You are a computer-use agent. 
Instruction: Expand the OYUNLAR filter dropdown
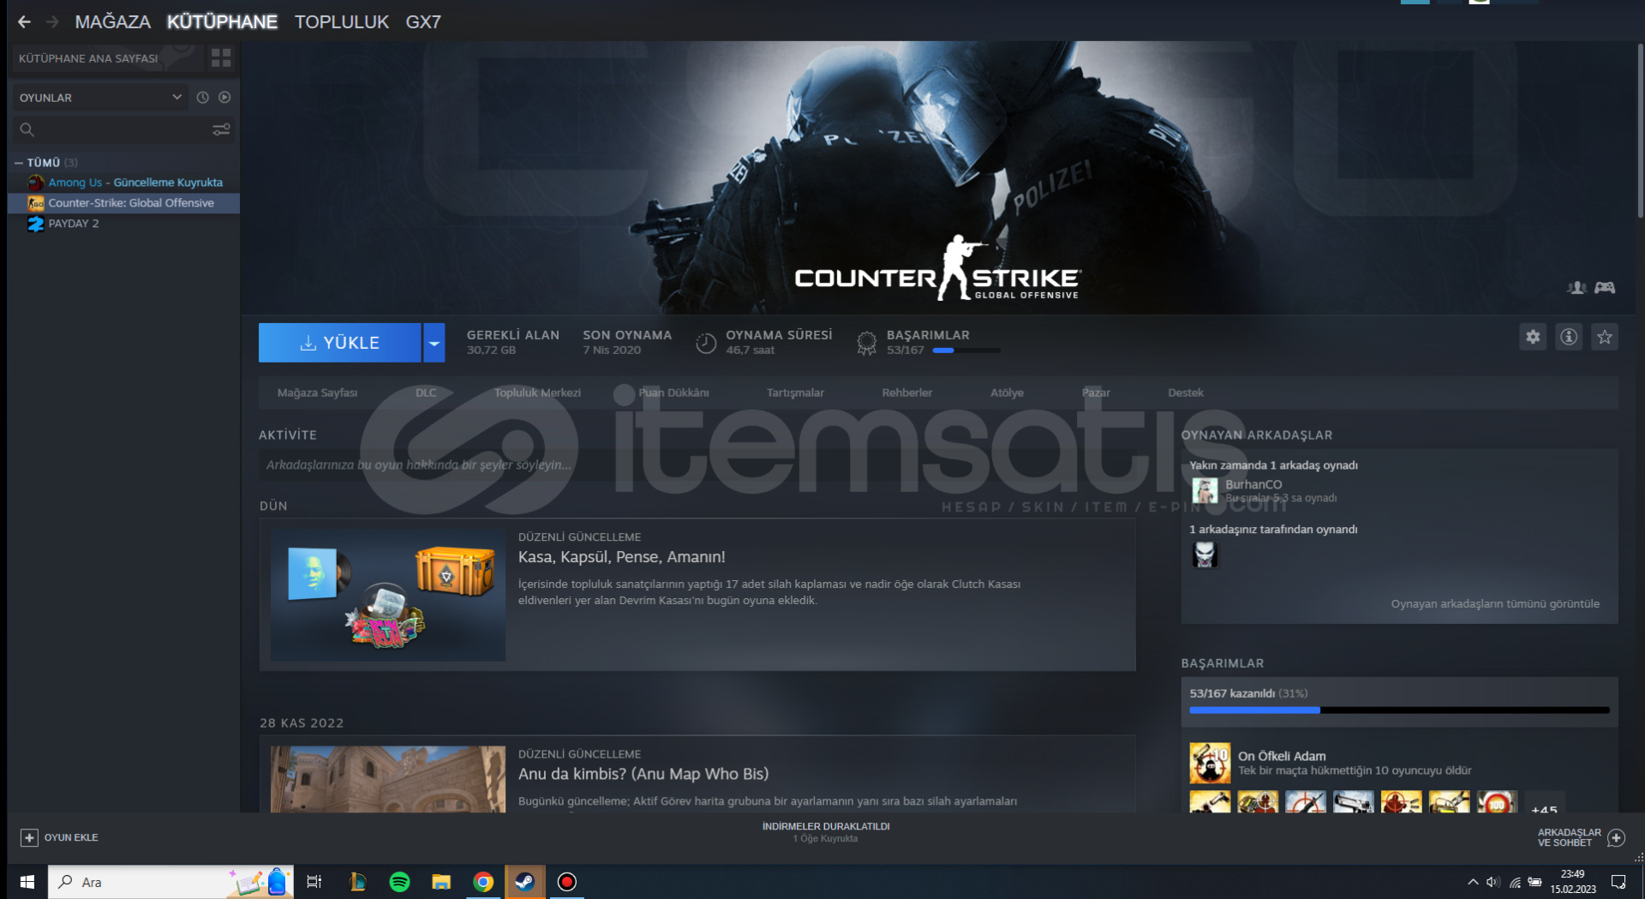(x=100, y=98)
